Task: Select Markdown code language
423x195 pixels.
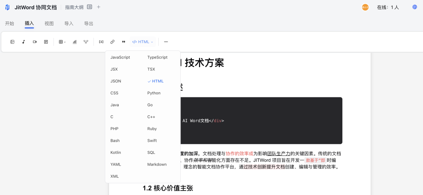Action: tap(157, 164)
